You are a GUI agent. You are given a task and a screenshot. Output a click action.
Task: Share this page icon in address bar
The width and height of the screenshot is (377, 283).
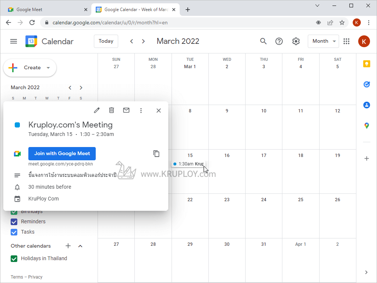330,22
